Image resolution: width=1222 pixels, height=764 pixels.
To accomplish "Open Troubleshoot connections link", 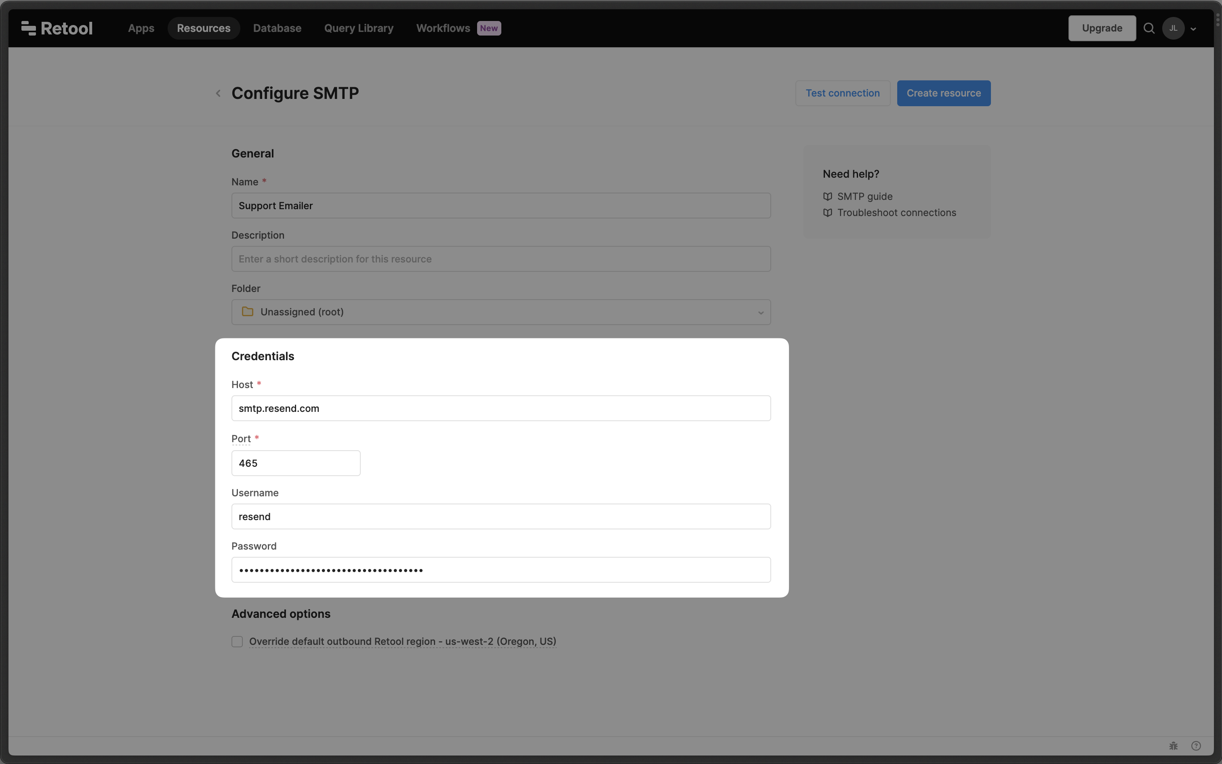I will pyautogui.click(x=896, y=213).
